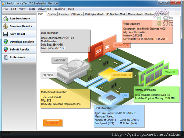Screen dimensions: 184x138
Task: Click the 'Disk Size: 296.6 GB' line
Action: tap(52, 45)
